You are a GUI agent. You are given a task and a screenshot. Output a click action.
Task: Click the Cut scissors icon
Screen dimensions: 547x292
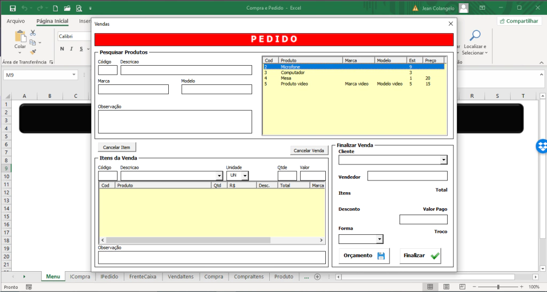[x=33, y=33]
